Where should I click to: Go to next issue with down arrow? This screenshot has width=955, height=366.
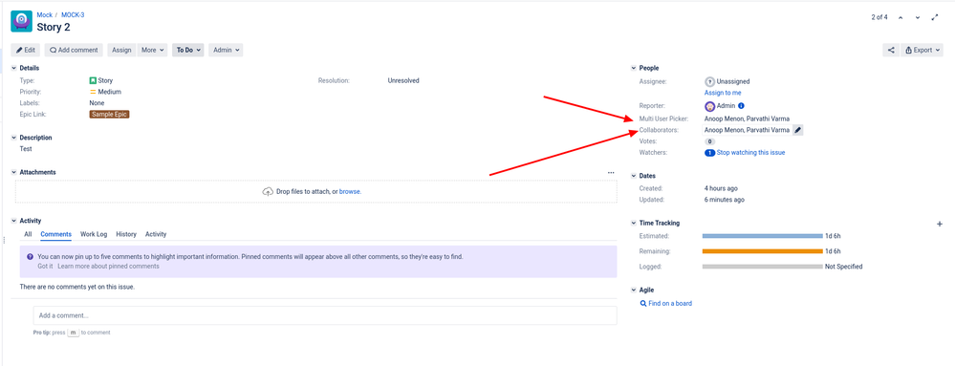pyautogui.click(x=918, y=17)
